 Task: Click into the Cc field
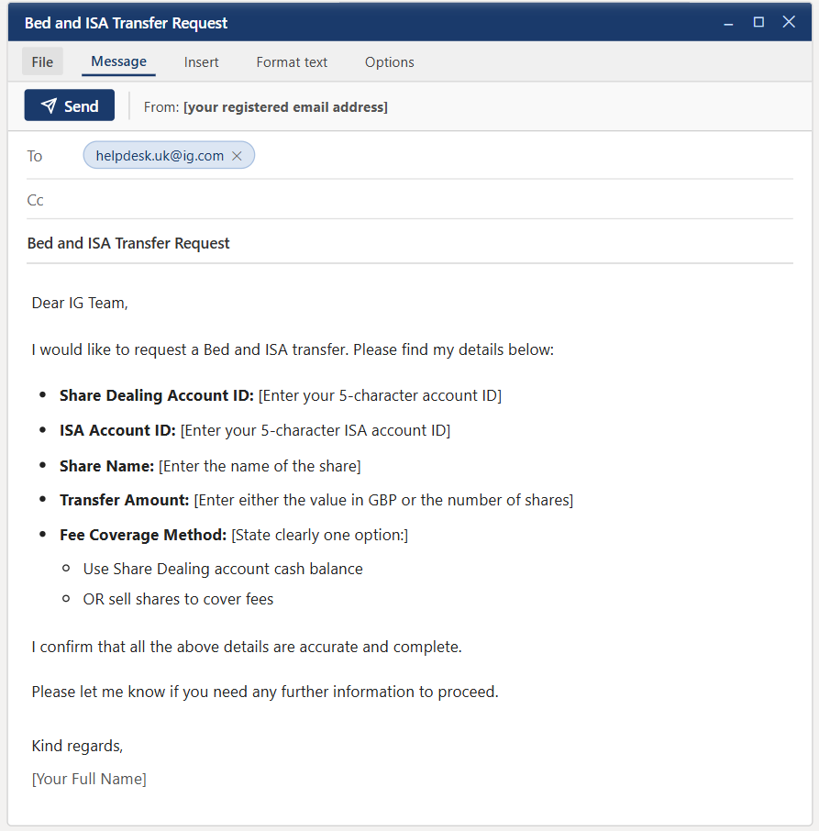[x=413, y=200]
